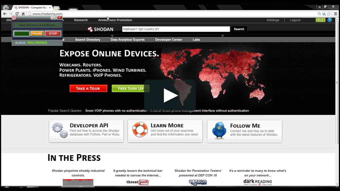Close the SHODAN browser tab
Image resolution: width=340 pixels, height=191 pixels.
point(50,7)
